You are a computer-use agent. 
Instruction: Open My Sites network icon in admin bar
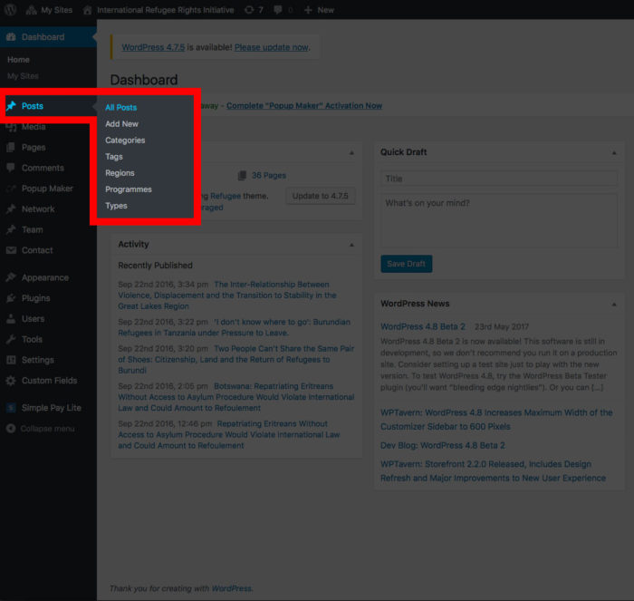[x=31, y=10]
